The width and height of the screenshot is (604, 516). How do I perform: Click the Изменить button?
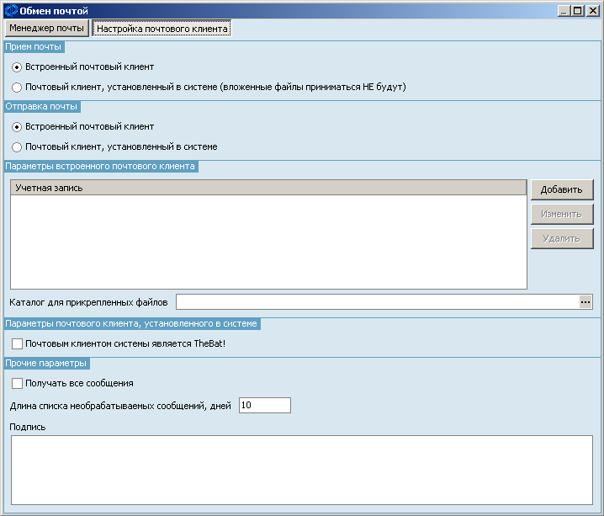[562, 215]
